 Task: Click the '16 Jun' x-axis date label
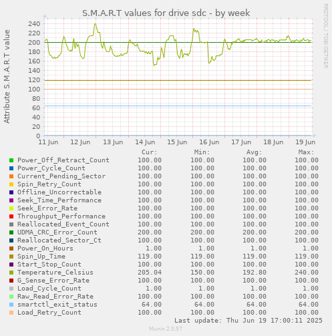[x=209, y=142]
